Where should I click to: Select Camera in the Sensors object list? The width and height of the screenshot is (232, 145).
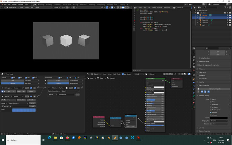[x=12, y=83]
